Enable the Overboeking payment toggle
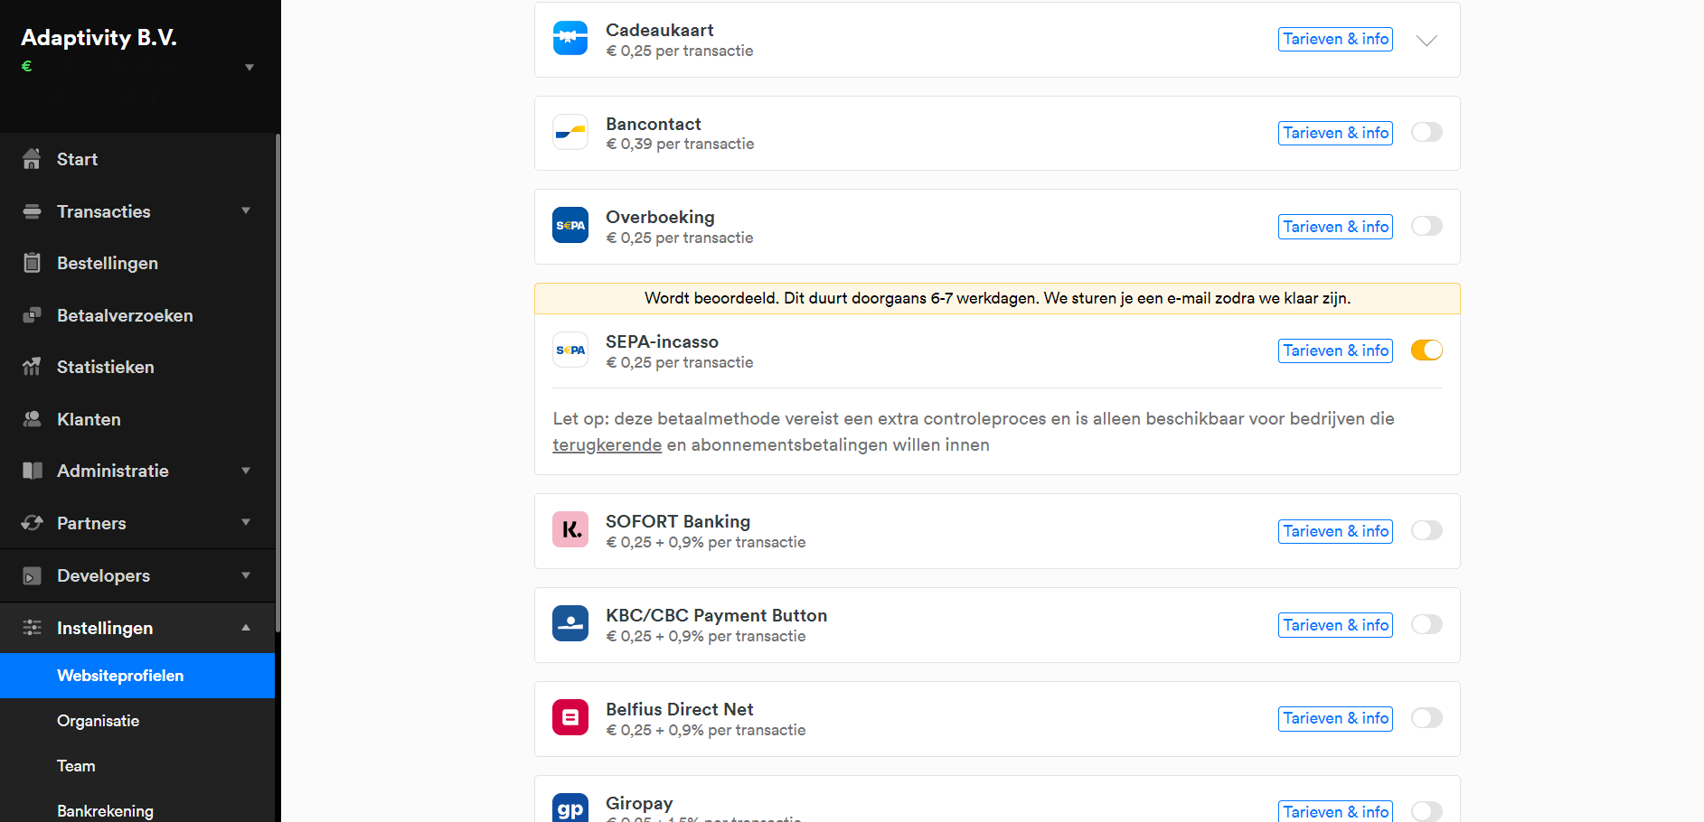This screenshot has width=1704, height=822. point(1426,226)
